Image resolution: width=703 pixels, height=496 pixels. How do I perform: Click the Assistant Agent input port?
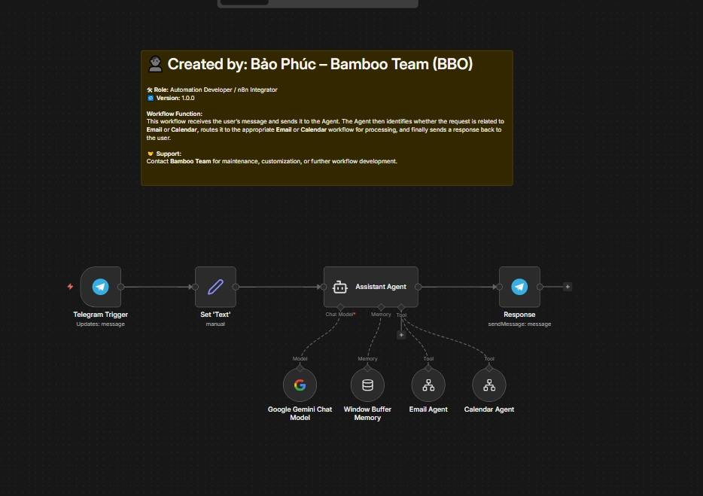(x=324, y=287)
